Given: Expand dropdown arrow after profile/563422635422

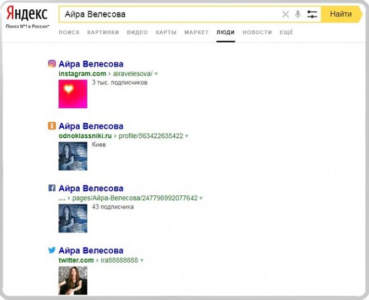Looking at the screenshot, I should 186,136.
